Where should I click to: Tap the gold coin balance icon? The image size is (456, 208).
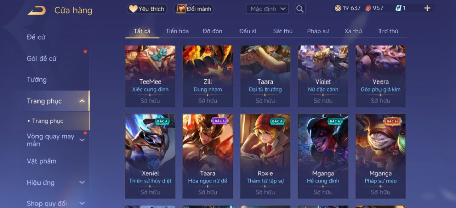[x=338, y=8]
